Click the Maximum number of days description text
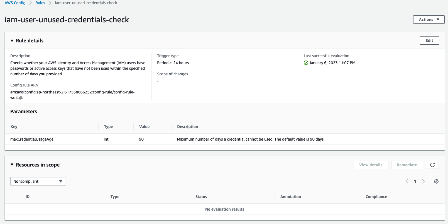448x224 pixels. coord(251,139)
